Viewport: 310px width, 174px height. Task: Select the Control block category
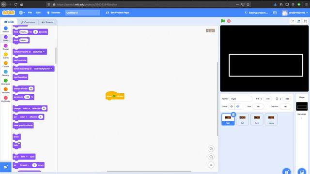[6, 64]
